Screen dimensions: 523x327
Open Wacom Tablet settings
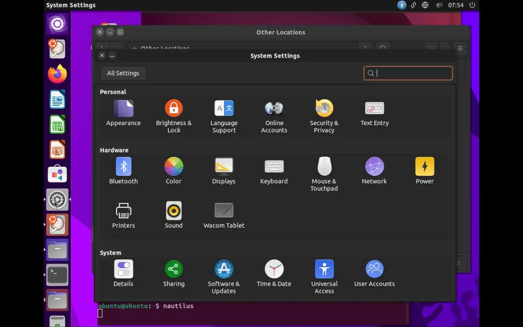(224, 215)
